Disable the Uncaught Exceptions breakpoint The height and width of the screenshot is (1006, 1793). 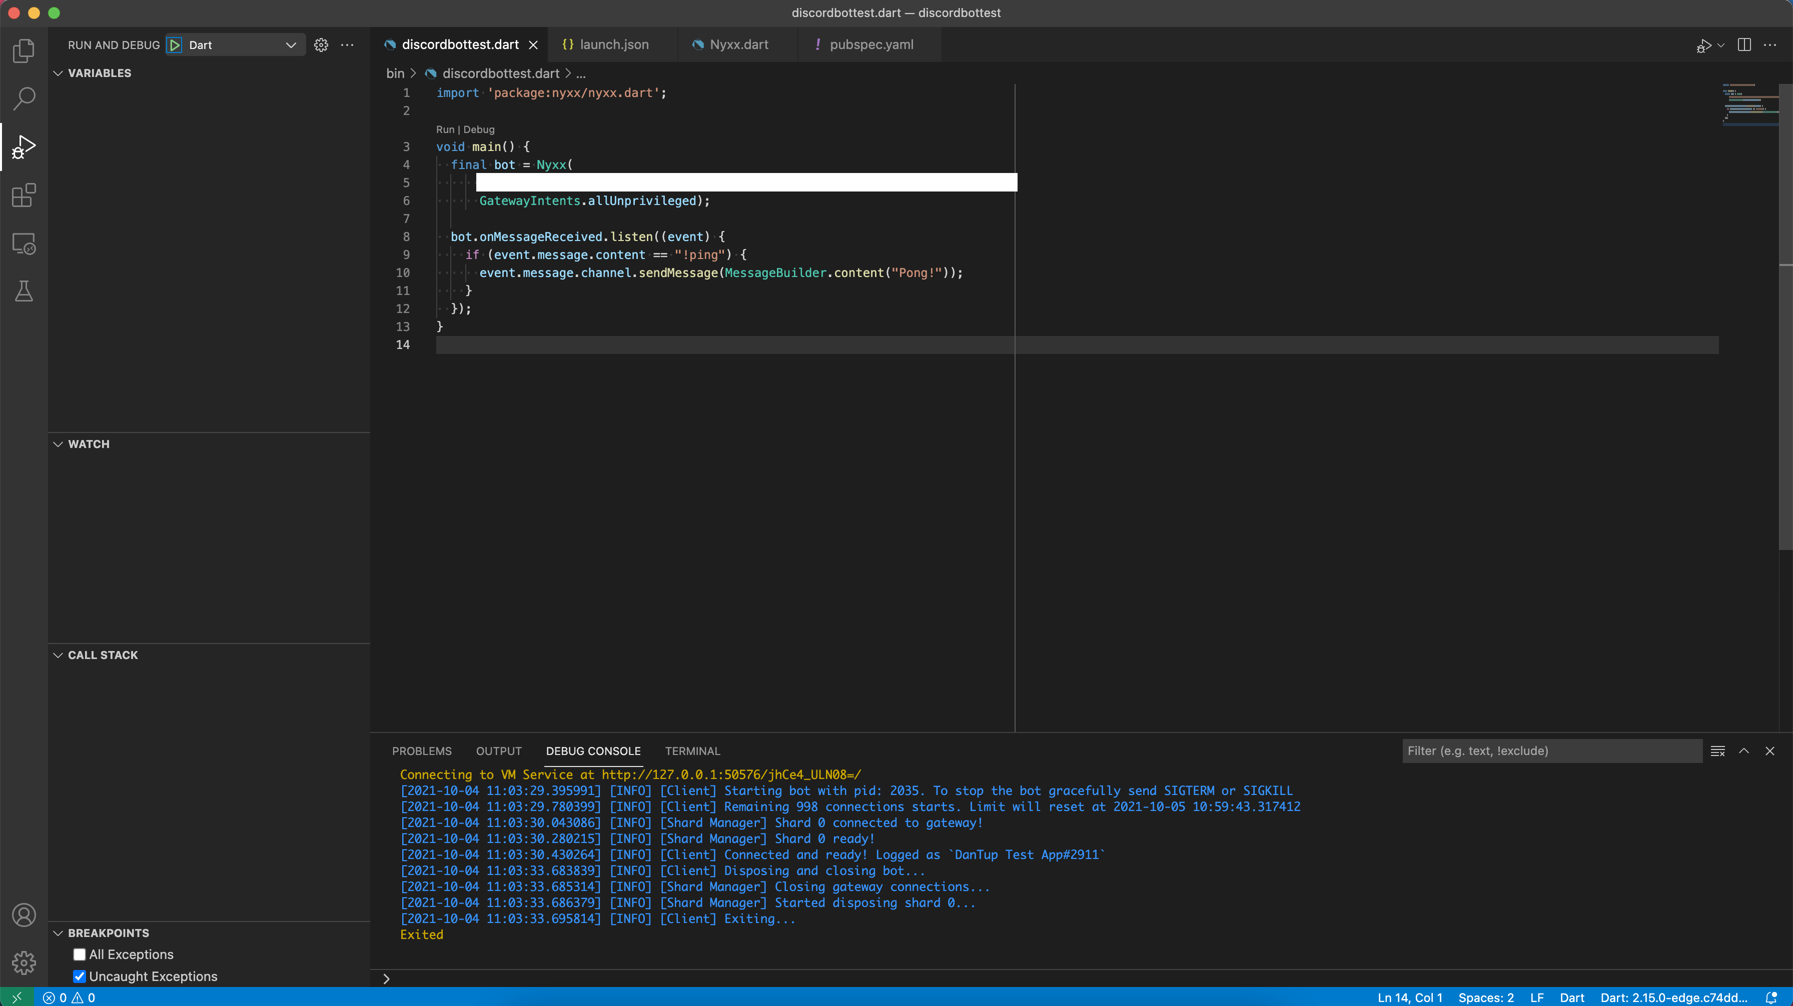click(x=79, y=976)
